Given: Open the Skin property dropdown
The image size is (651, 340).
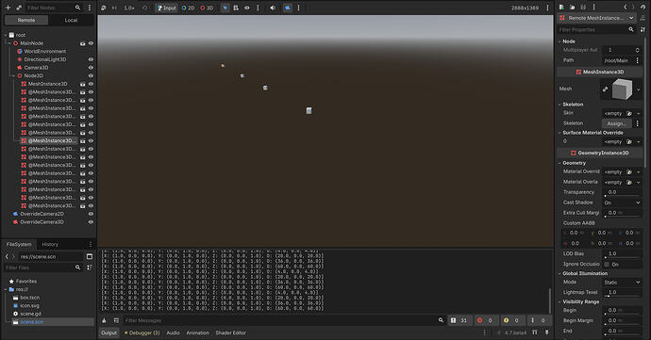Looking at the screenshot, I should (x=639, y=113).
